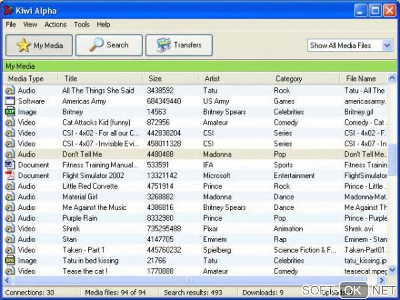Screen dimensions: 400x300
Task: Click the video icon for Taken - Part 1
Action: tap(10, 250)
